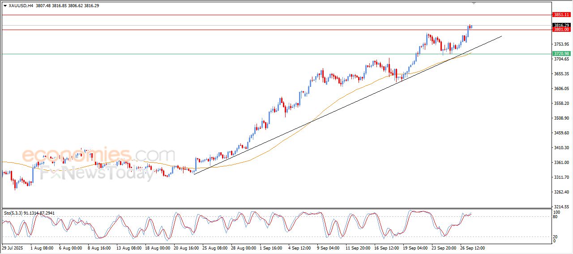
Task: Click the low price value 3806.62
Action: point(75,6)
